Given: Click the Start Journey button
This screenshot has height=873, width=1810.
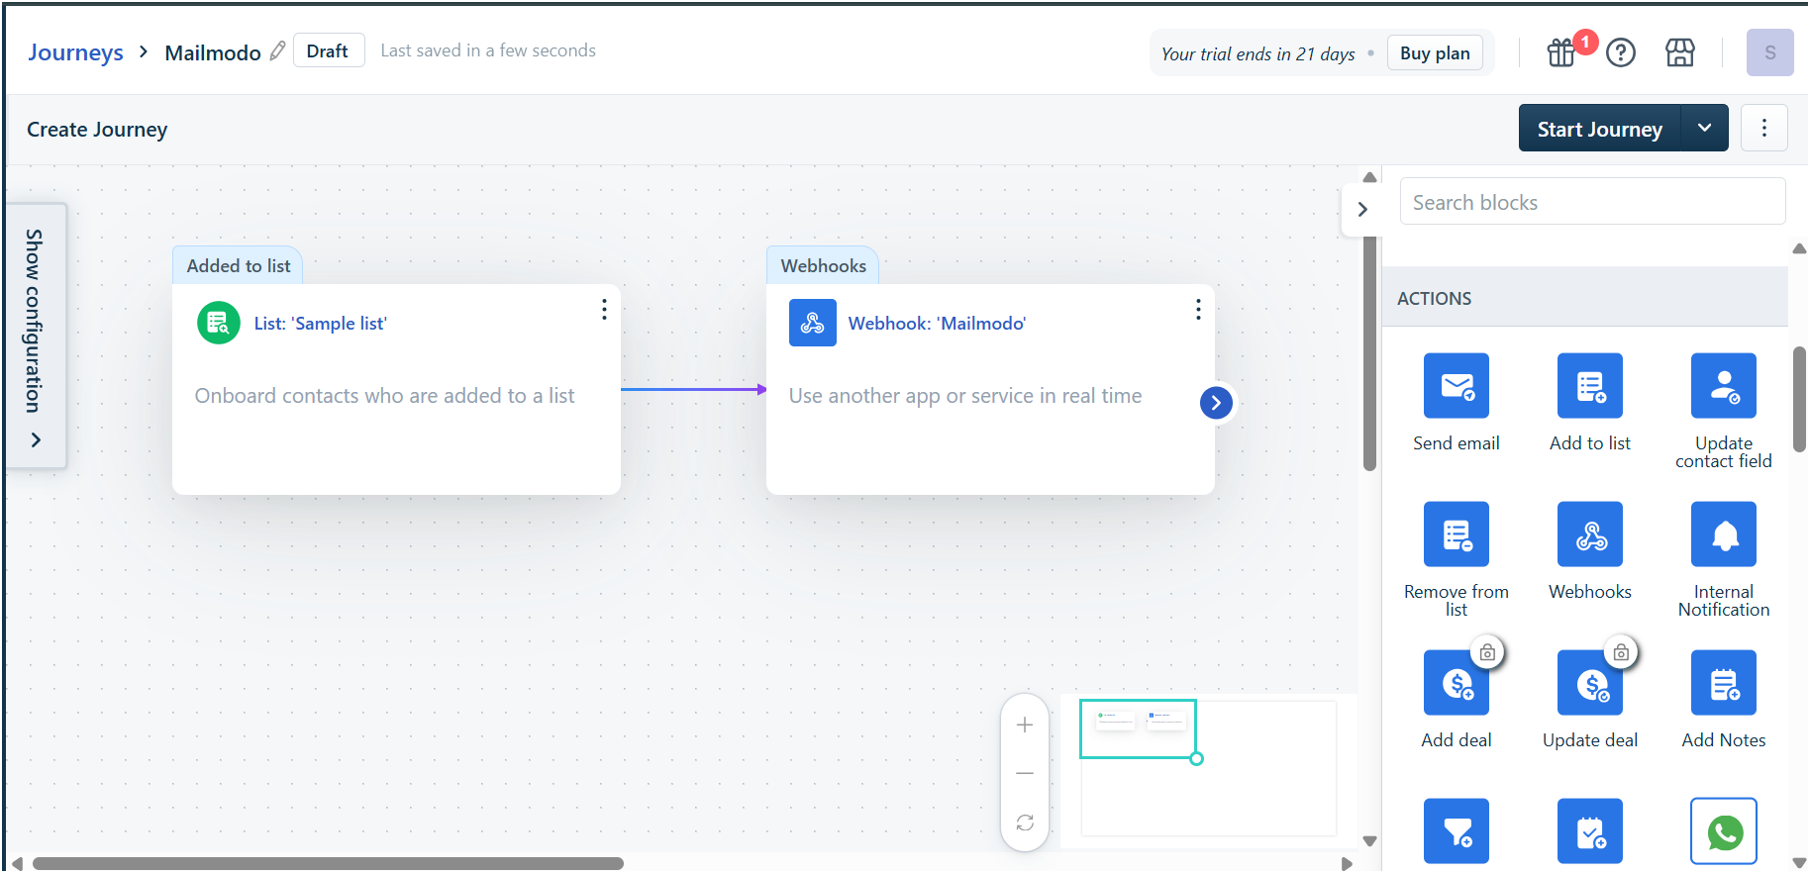Looking at the screenshot, I should [1600, 128].
